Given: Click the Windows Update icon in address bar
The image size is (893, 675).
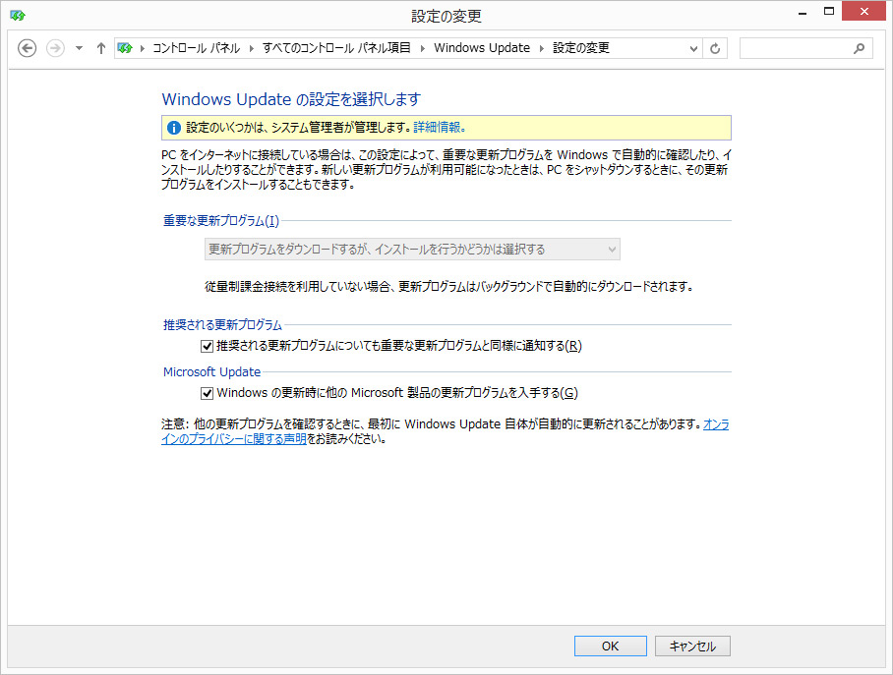Looking at the screenshot, I should pos(125,48).
